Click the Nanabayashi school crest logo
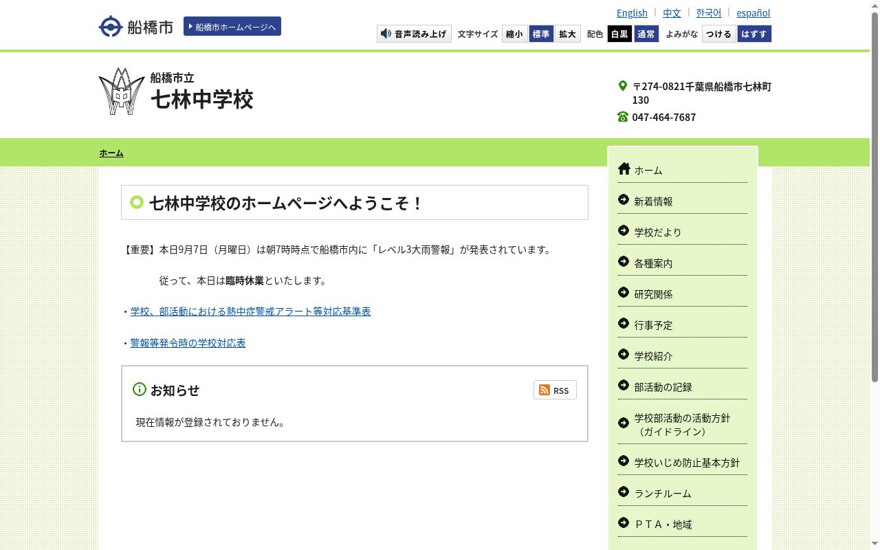880x550 pixels. (x=122, y=91)
